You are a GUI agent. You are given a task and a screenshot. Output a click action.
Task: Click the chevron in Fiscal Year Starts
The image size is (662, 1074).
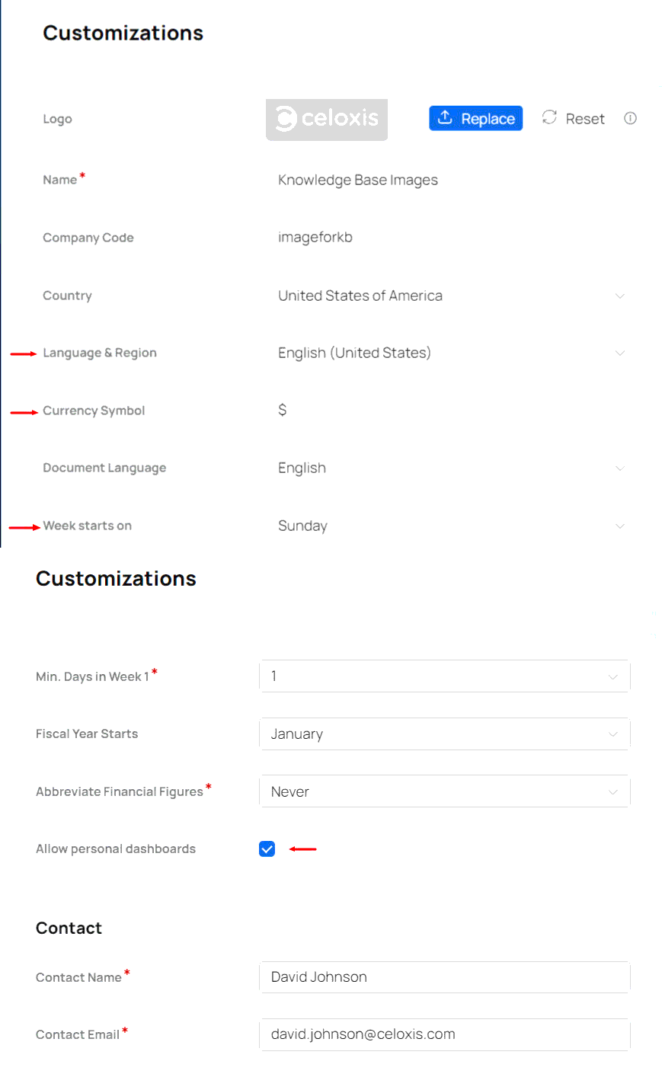[612, 734]
